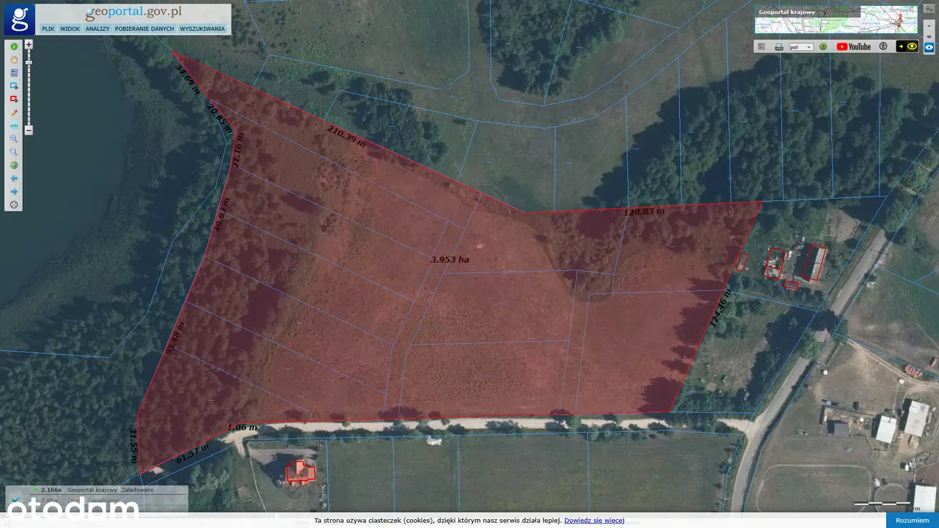This screenshot has width=939, height=528.
Task: Go to previous map view arrow
Action: coord(14,178)
